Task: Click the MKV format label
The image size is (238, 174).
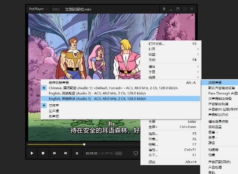Action: 56,9
